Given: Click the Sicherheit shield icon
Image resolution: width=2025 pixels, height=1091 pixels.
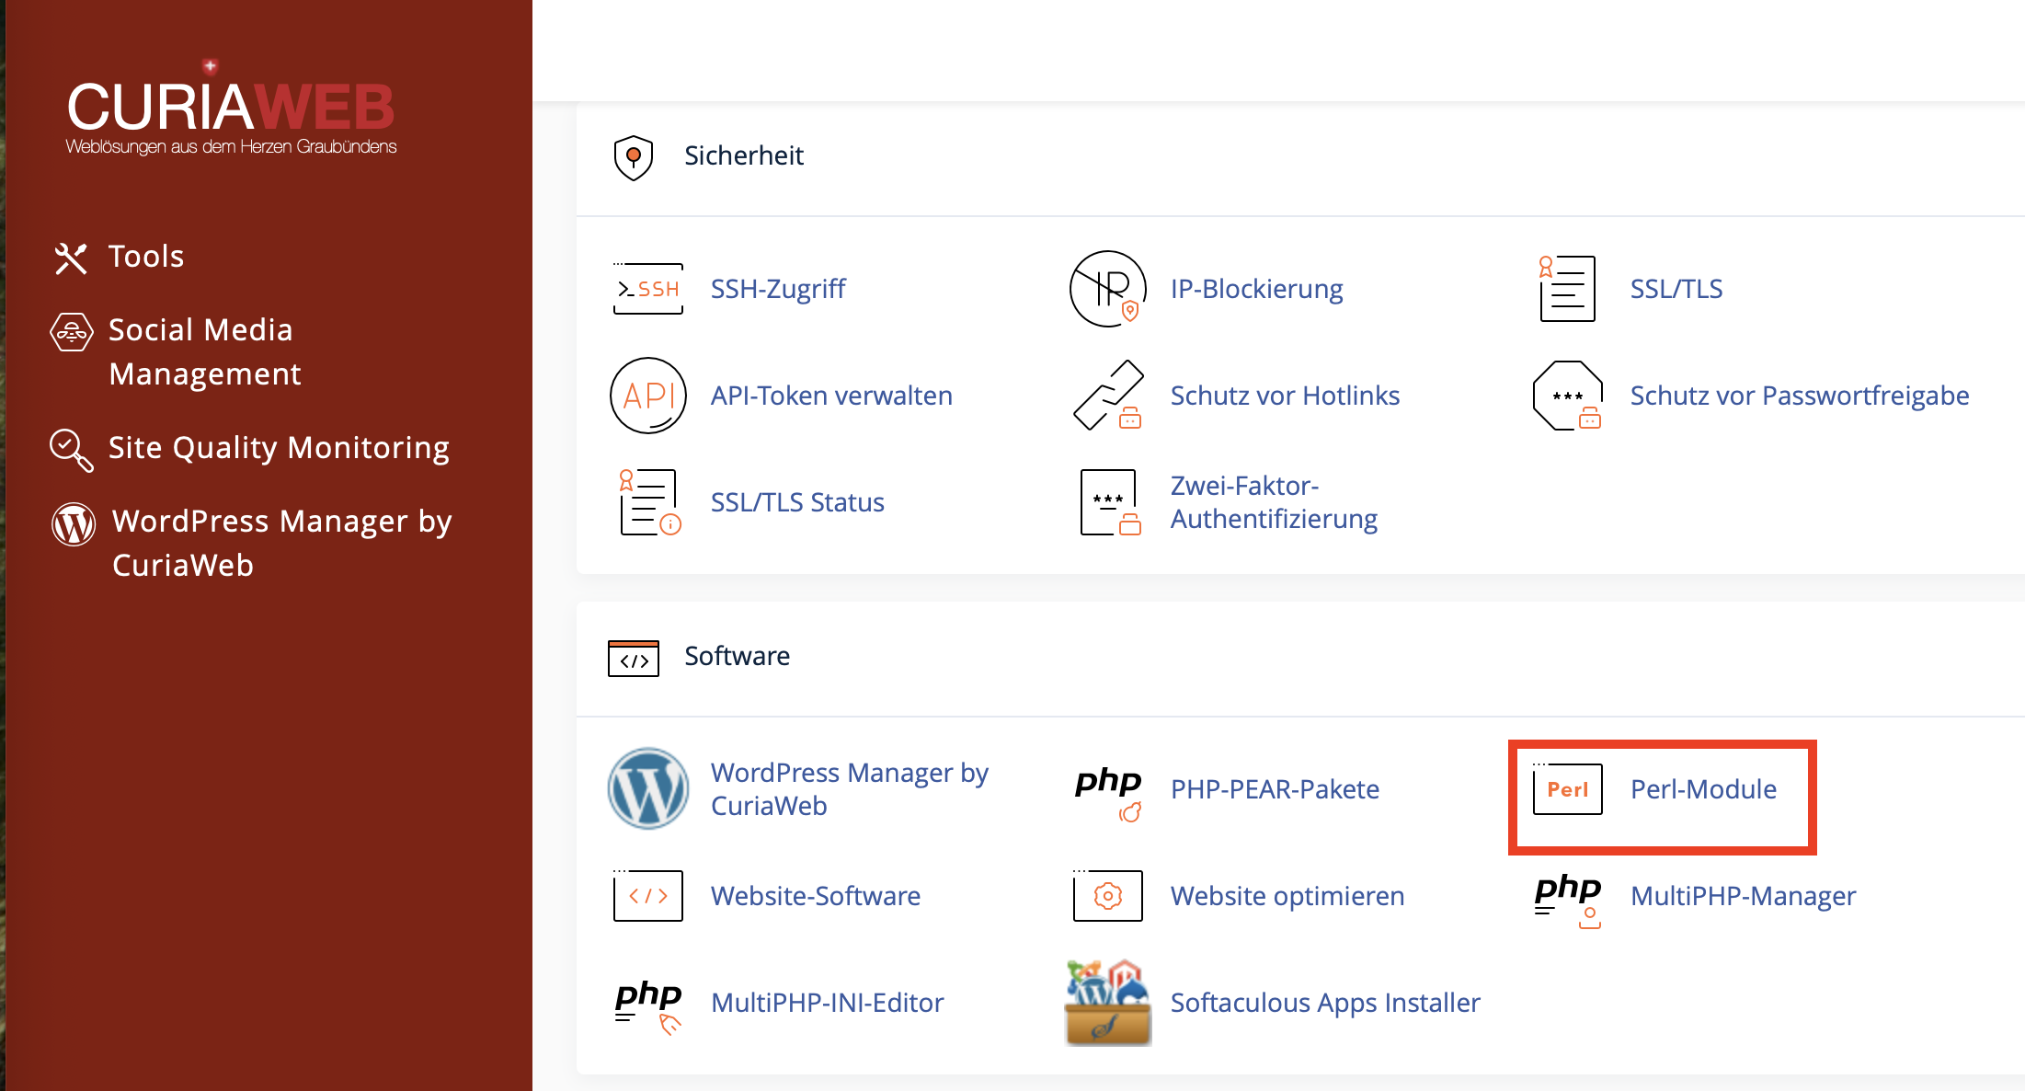Looking at the screenshot, I should coord(634,157).
